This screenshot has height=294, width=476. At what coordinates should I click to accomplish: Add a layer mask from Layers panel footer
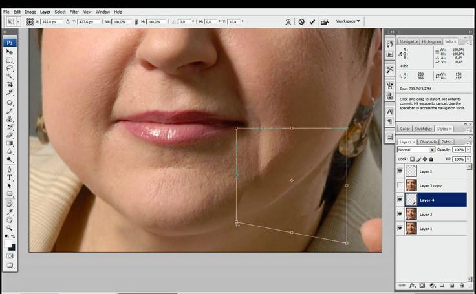[422, 285]
